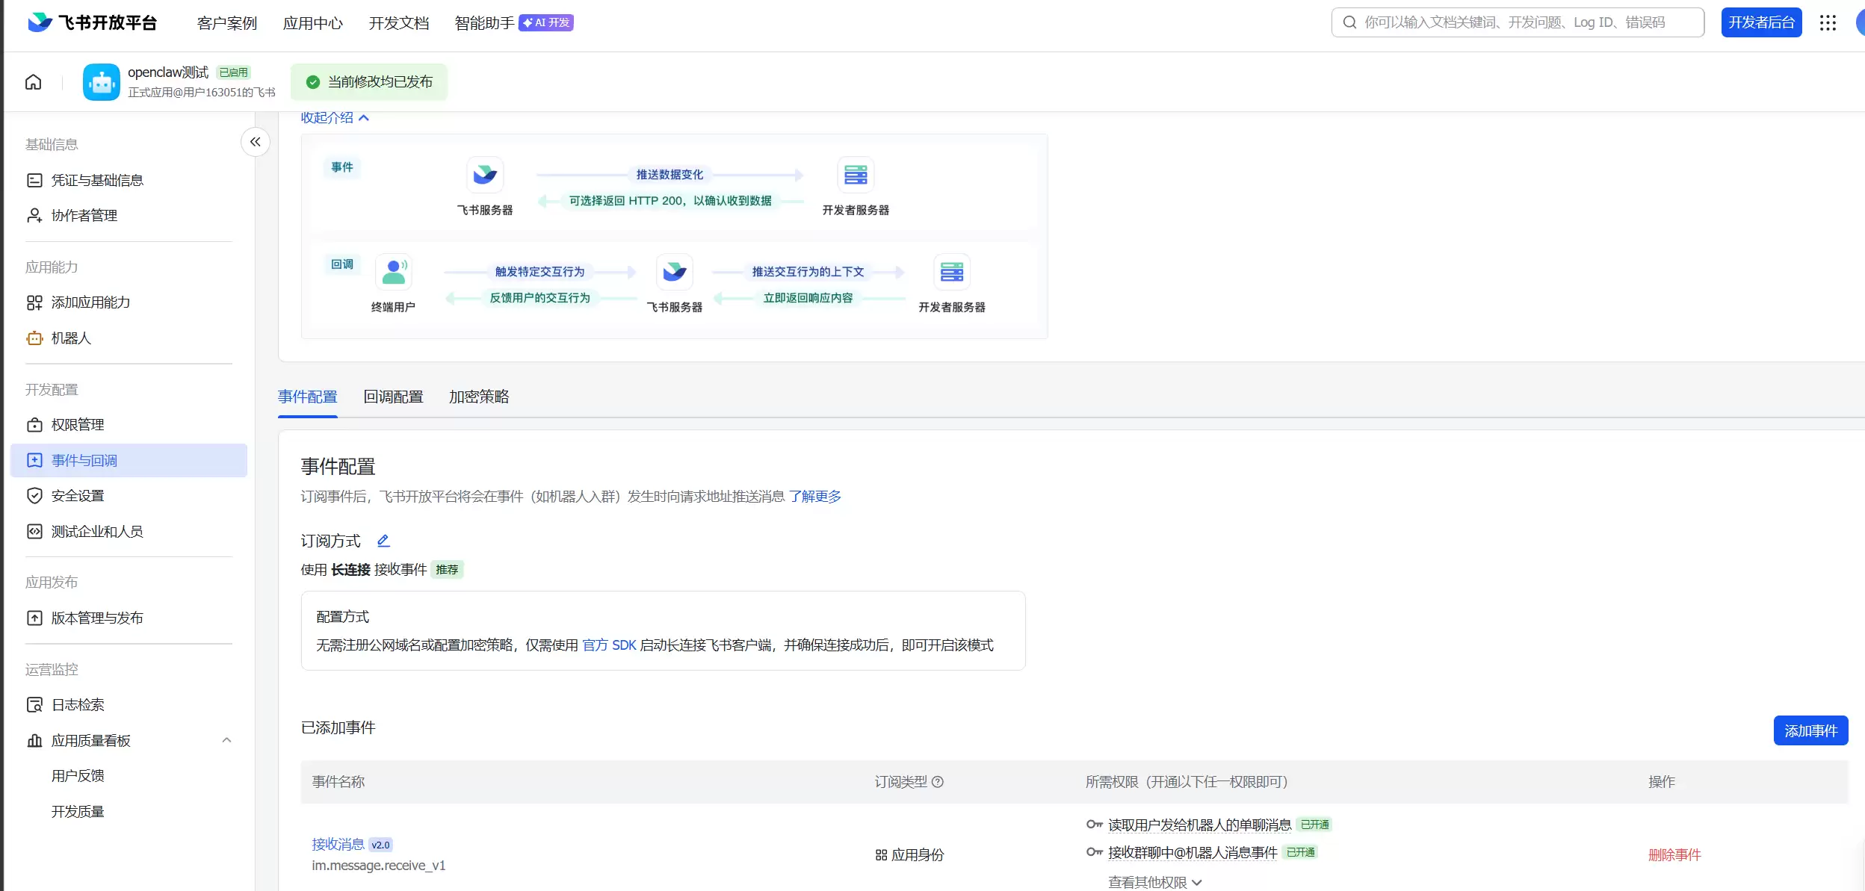
Task: Open 日志检索 from the sidebar
Action: [78, 705]
